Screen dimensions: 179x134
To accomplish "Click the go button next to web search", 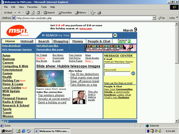I will (115, 35).
